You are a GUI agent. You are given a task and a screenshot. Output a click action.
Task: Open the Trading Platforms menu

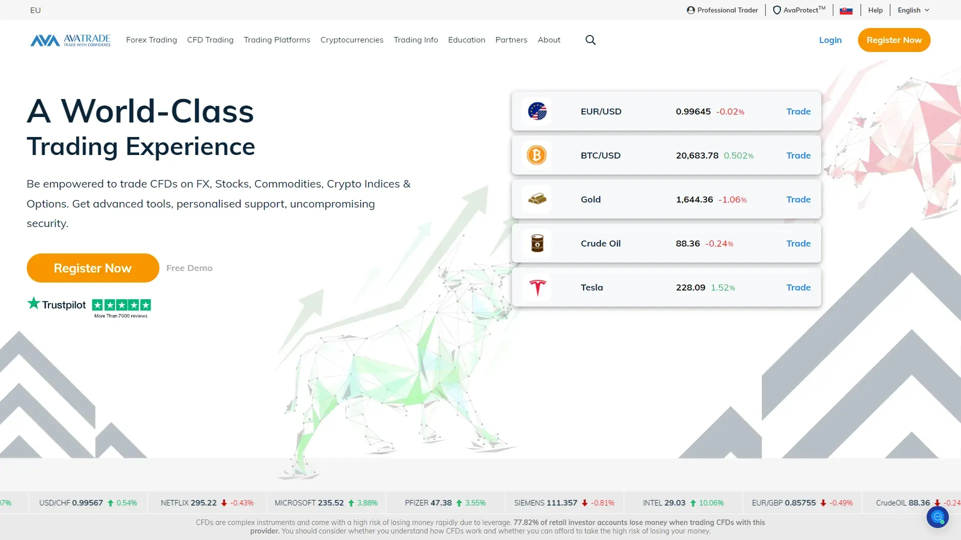[277, 40]
